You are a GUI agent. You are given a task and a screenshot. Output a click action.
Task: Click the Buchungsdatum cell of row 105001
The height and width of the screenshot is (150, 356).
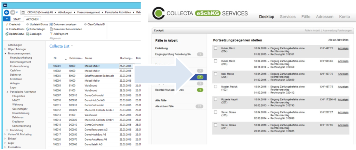coord(126,66)
